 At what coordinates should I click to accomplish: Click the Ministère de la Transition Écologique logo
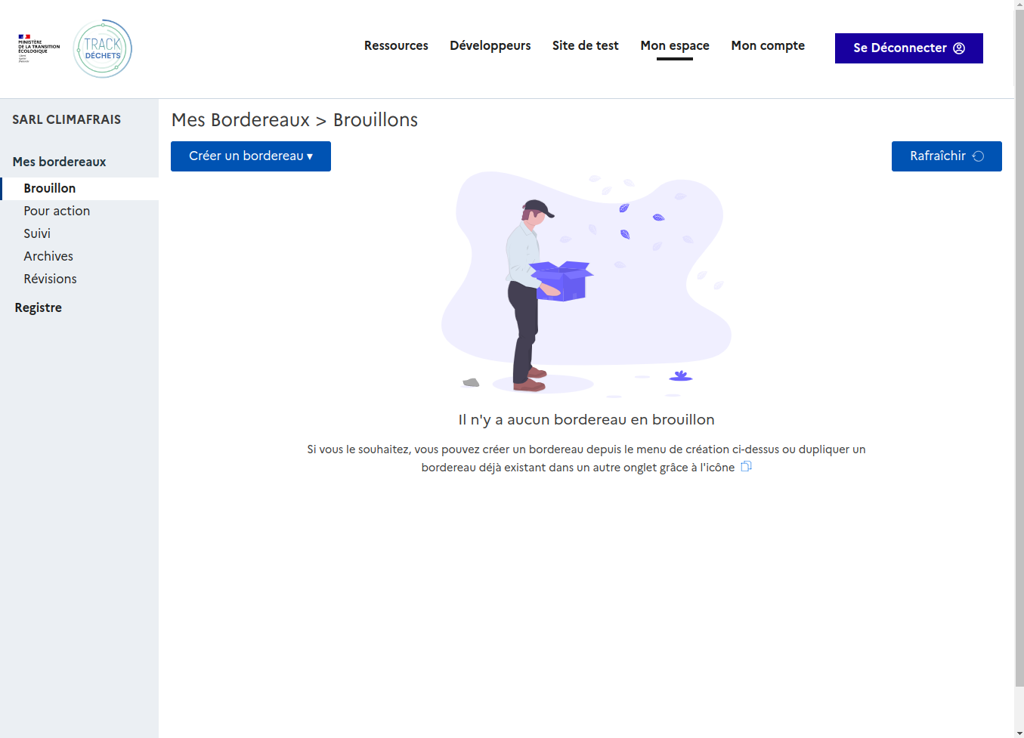click(x=39, y=48)
